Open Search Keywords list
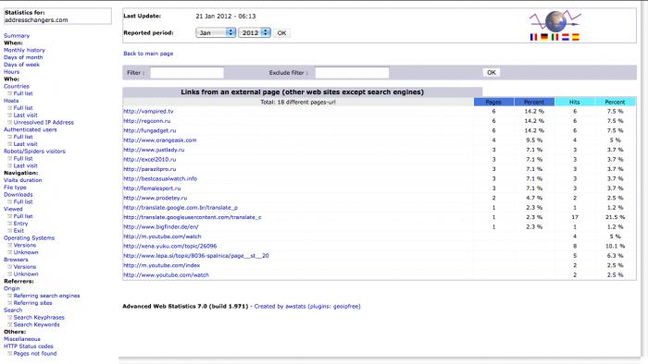This screenshot has width=648, height=364. pyautogui.click(x=36, y=324)
